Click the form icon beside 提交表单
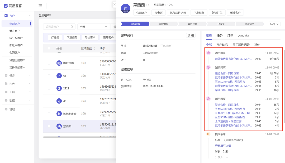 208,134
